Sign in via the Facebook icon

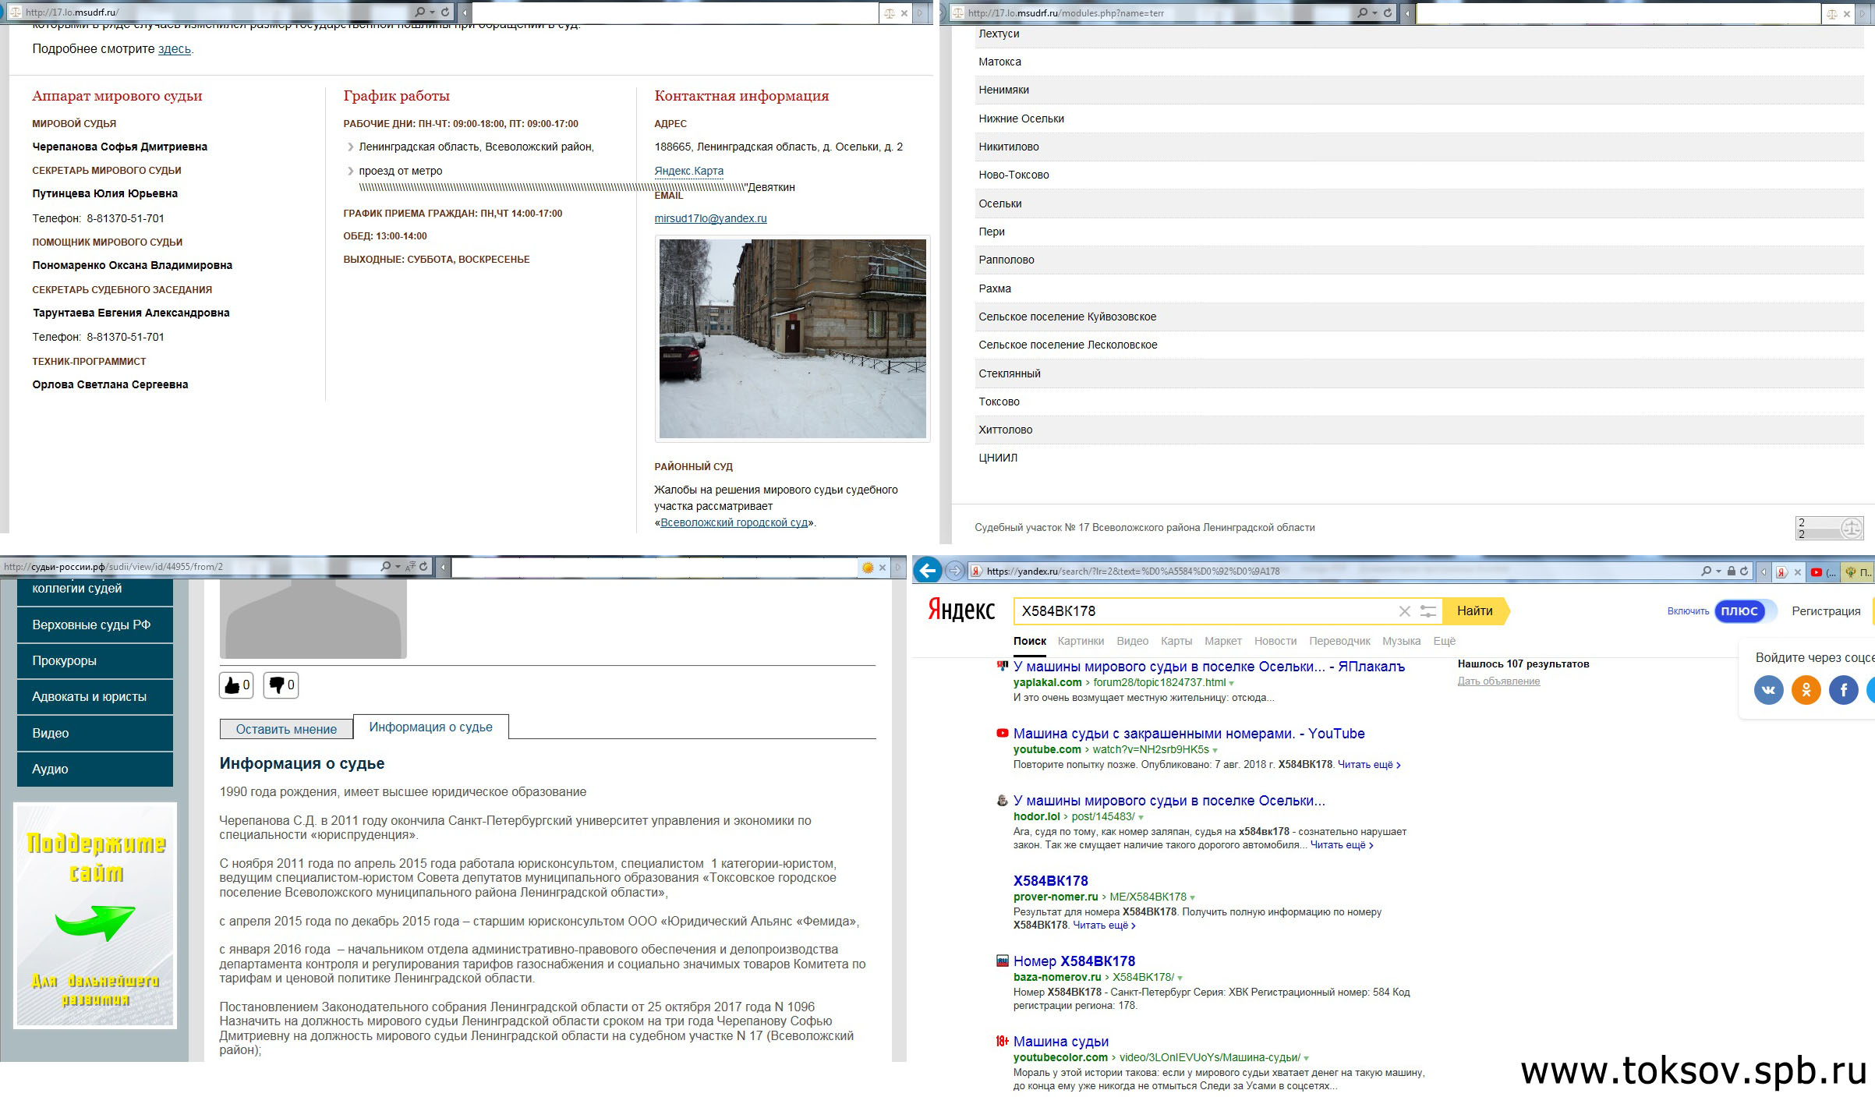point(1843,689)
